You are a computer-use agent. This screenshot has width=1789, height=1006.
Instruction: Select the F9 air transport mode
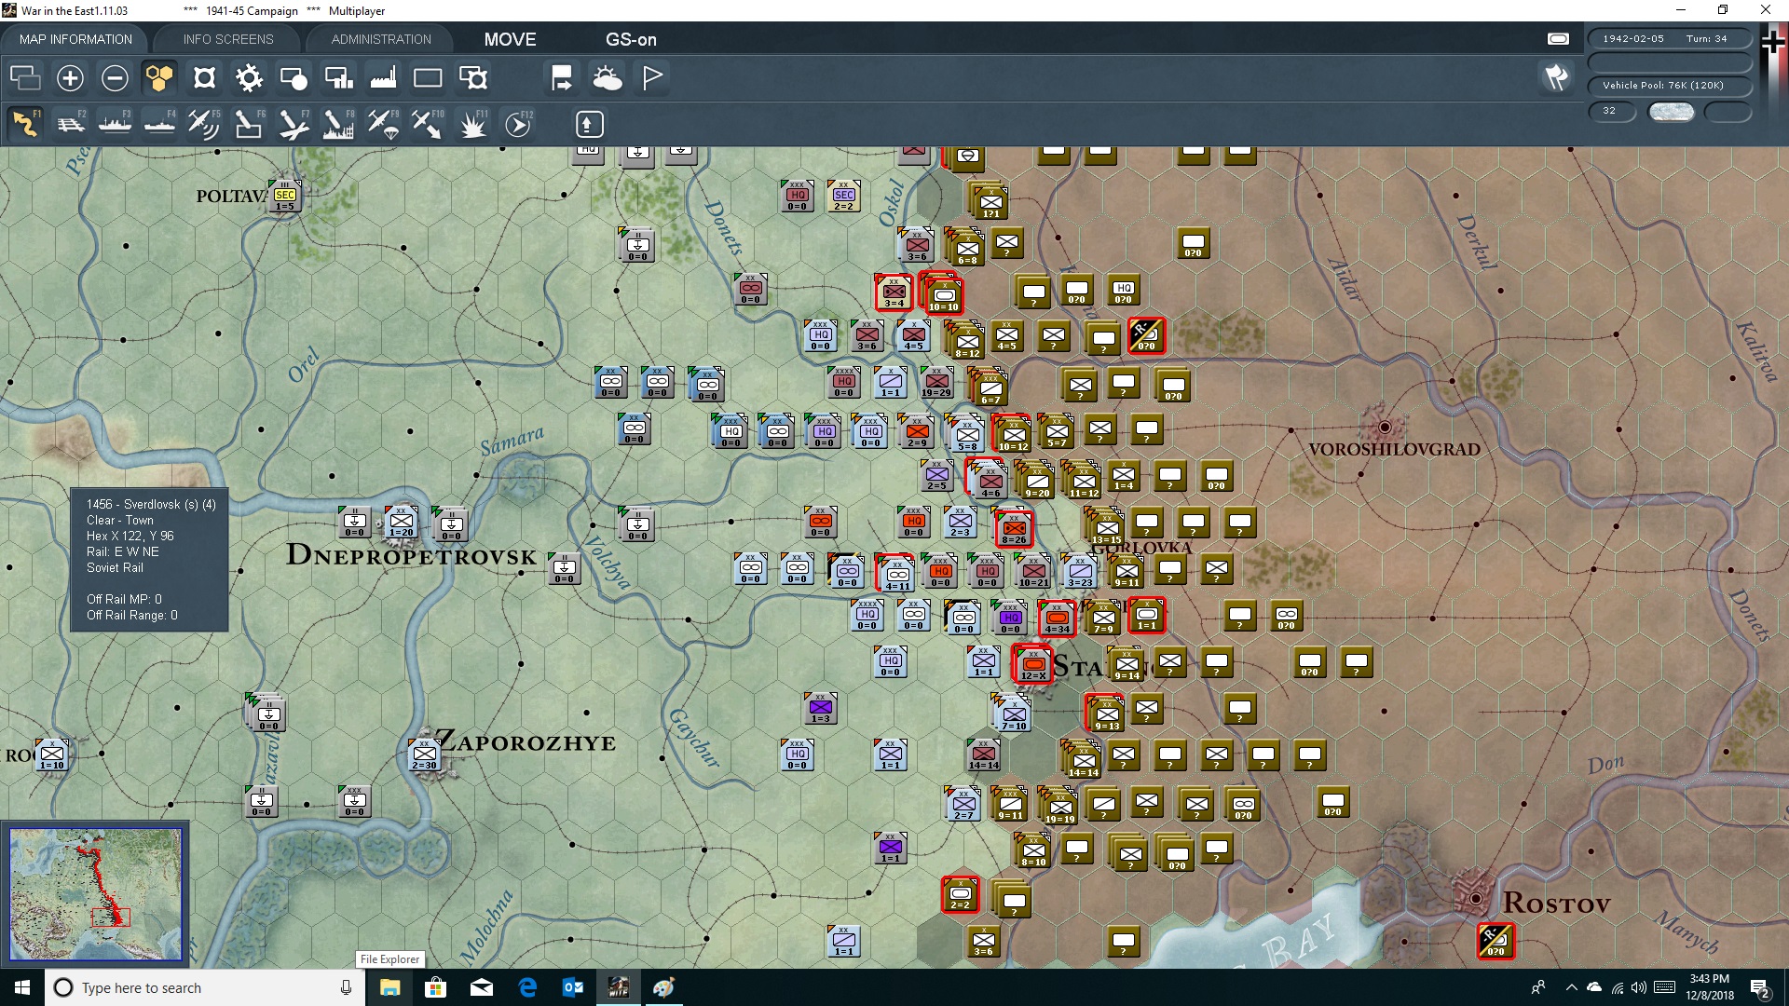(x=383, y=124)
